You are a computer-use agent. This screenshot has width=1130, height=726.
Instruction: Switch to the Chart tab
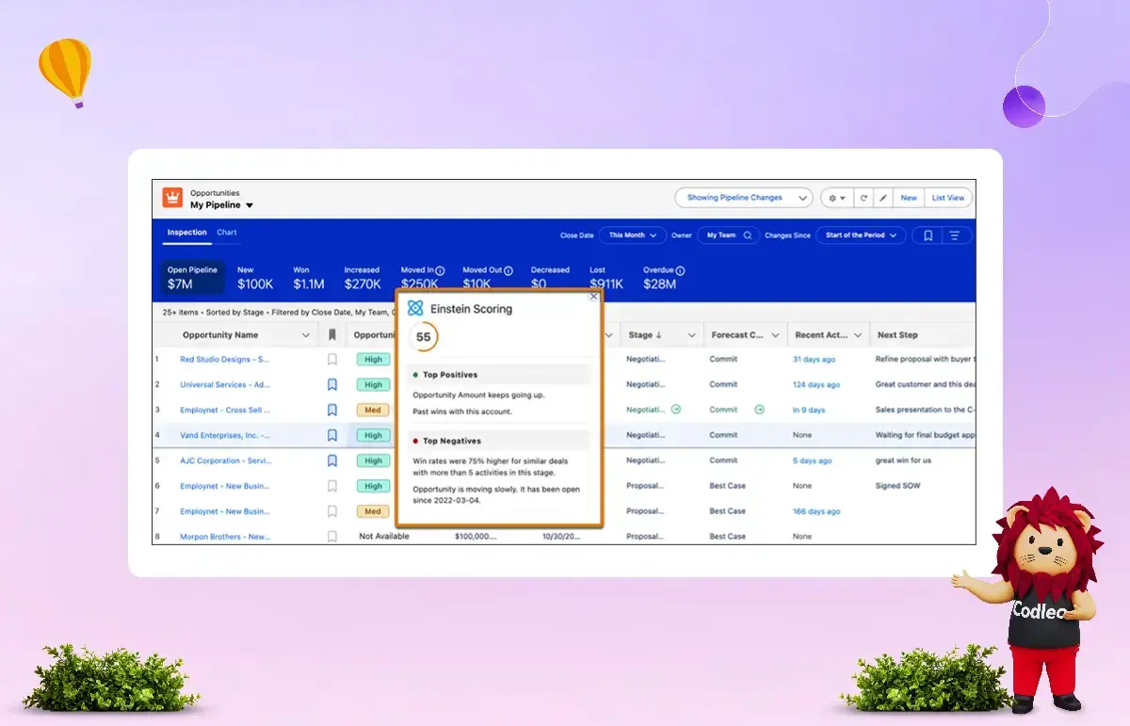tap(227, 233)
